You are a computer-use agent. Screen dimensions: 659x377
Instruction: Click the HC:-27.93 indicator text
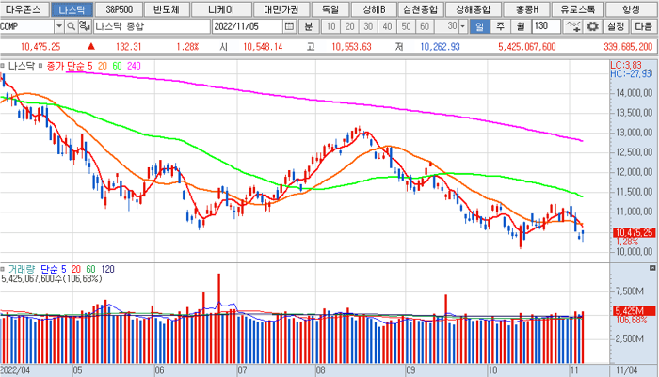[x=632, y=74]
